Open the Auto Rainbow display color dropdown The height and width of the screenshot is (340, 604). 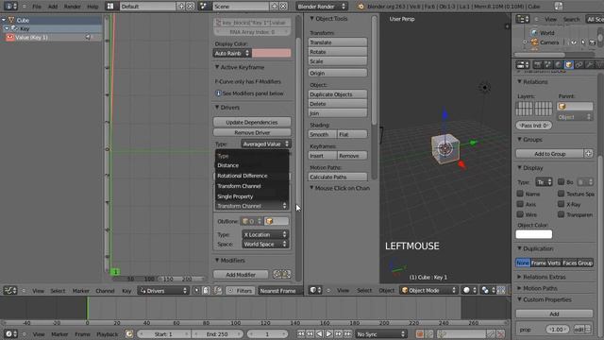pyautogui.click(x=232, y=53)
